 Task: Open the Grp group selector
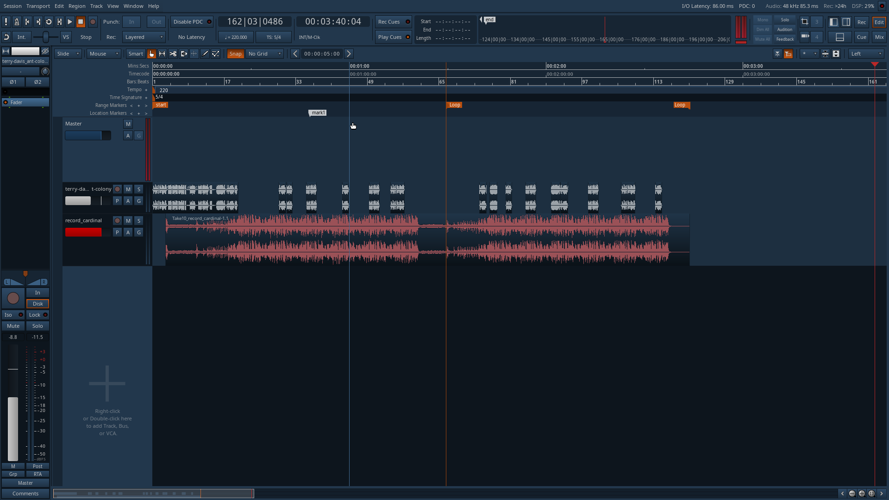[13, 474]
